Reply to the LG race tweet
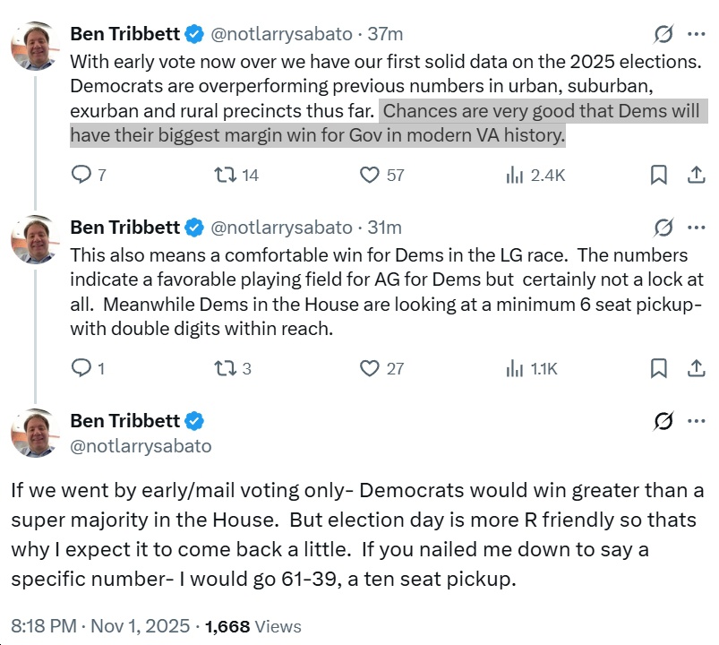Viewport: 719px width, 645px height. (81, 368)
